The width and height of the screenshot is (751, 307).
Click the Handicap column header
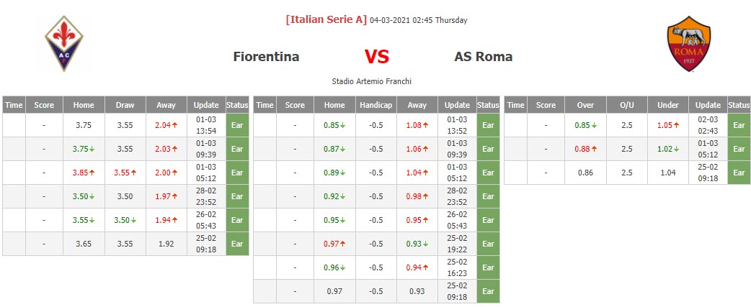pos(375,105)
